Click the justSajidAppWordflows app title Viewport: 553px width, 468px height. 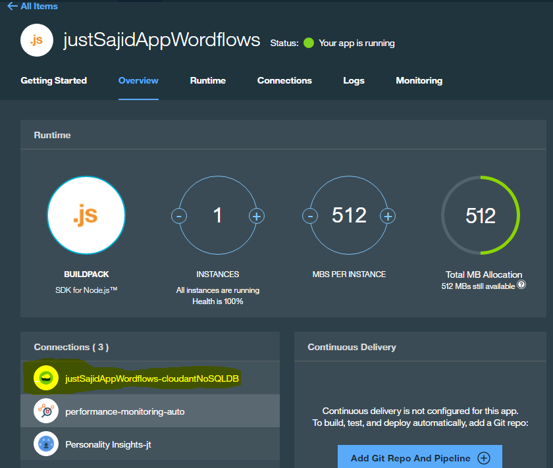[161, 39]
